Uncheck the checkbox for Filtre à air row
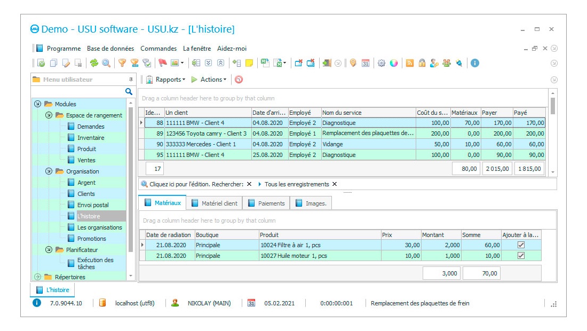587x331 pixels. (x=521, y=245)
